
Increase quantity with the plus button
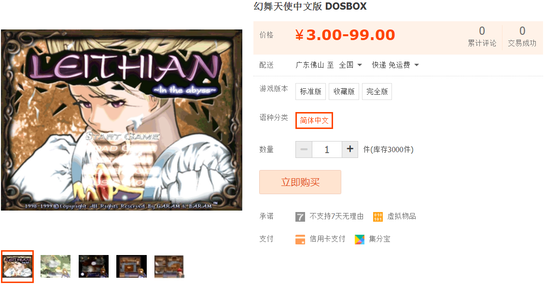[x=350, y=149]
